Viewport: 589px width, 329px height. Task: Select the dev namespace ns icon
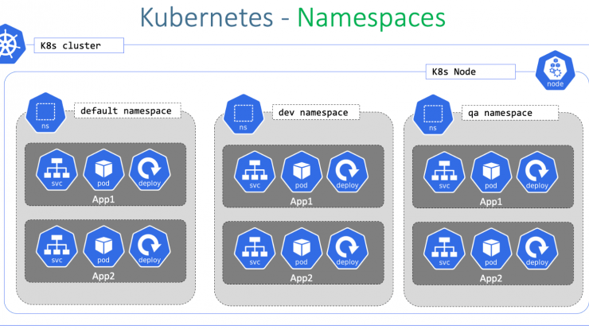(x=244, y=114)
